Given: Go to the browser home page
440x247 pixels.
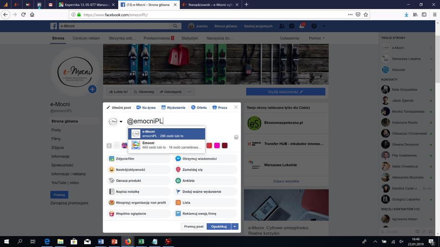Looking at the screenshot, I should (x=32, y=15).
